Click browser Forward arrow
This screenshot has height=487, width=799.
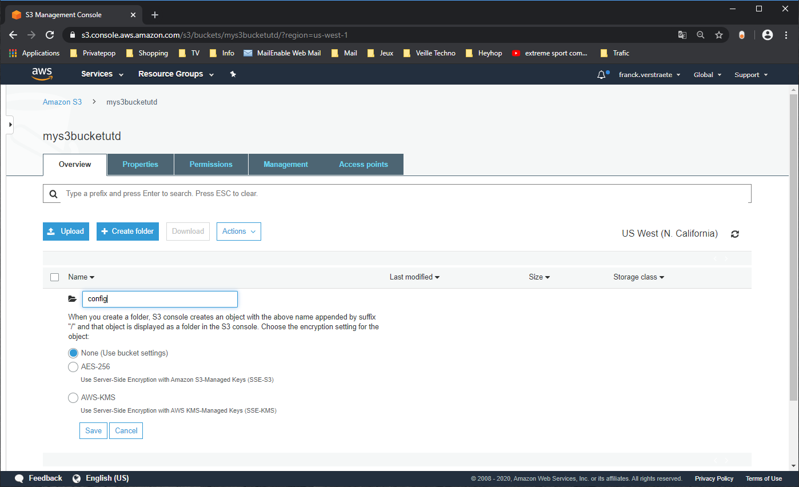[x=31, y=35]
